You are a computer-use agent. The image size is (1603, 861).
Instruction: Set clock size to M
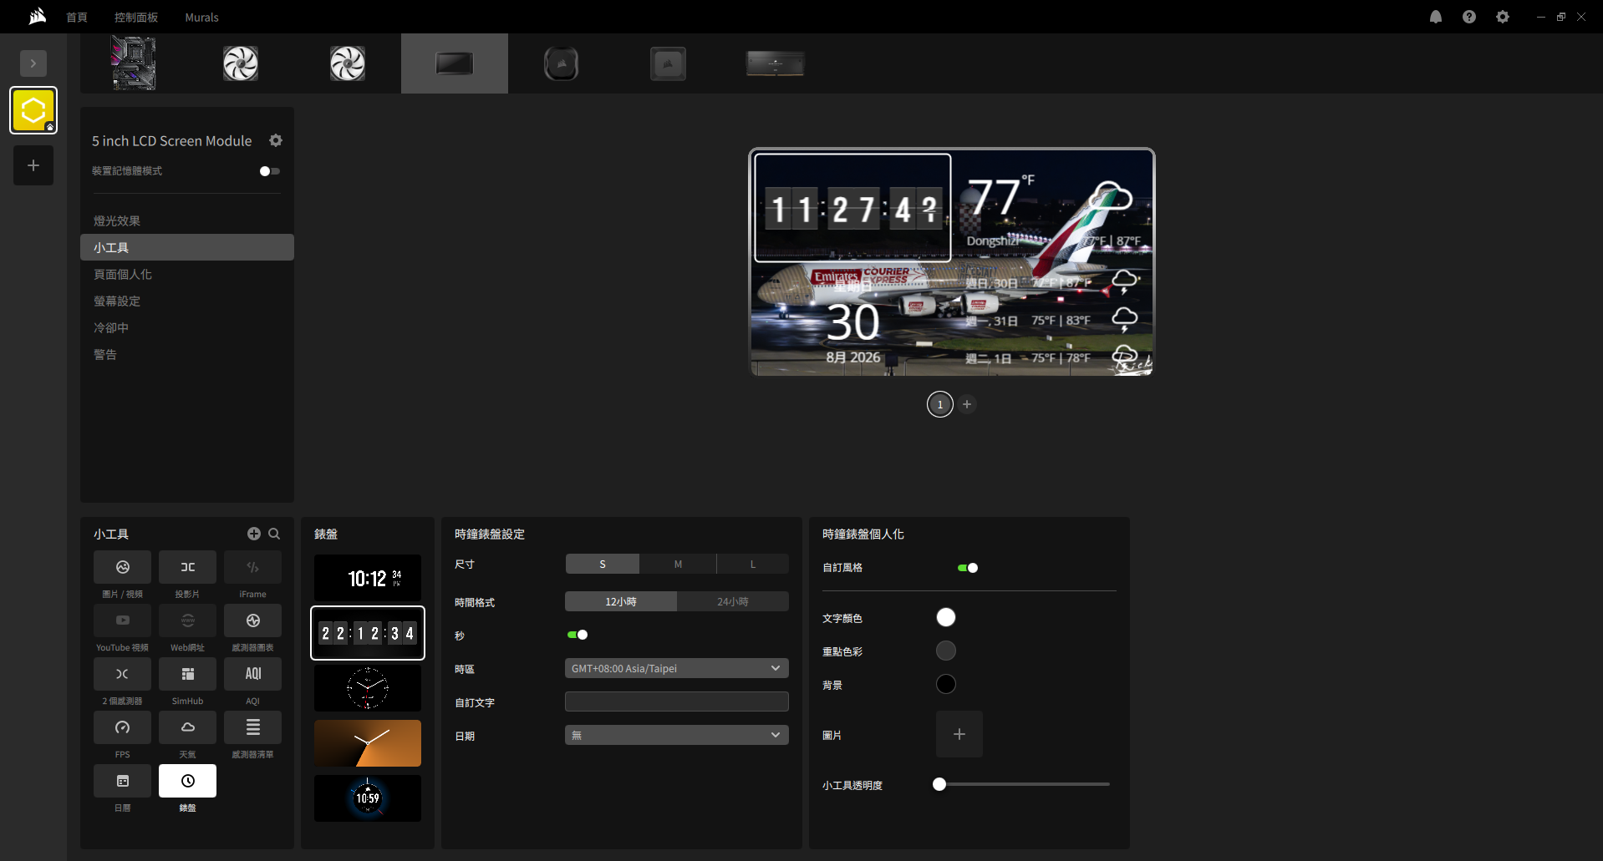678,565
